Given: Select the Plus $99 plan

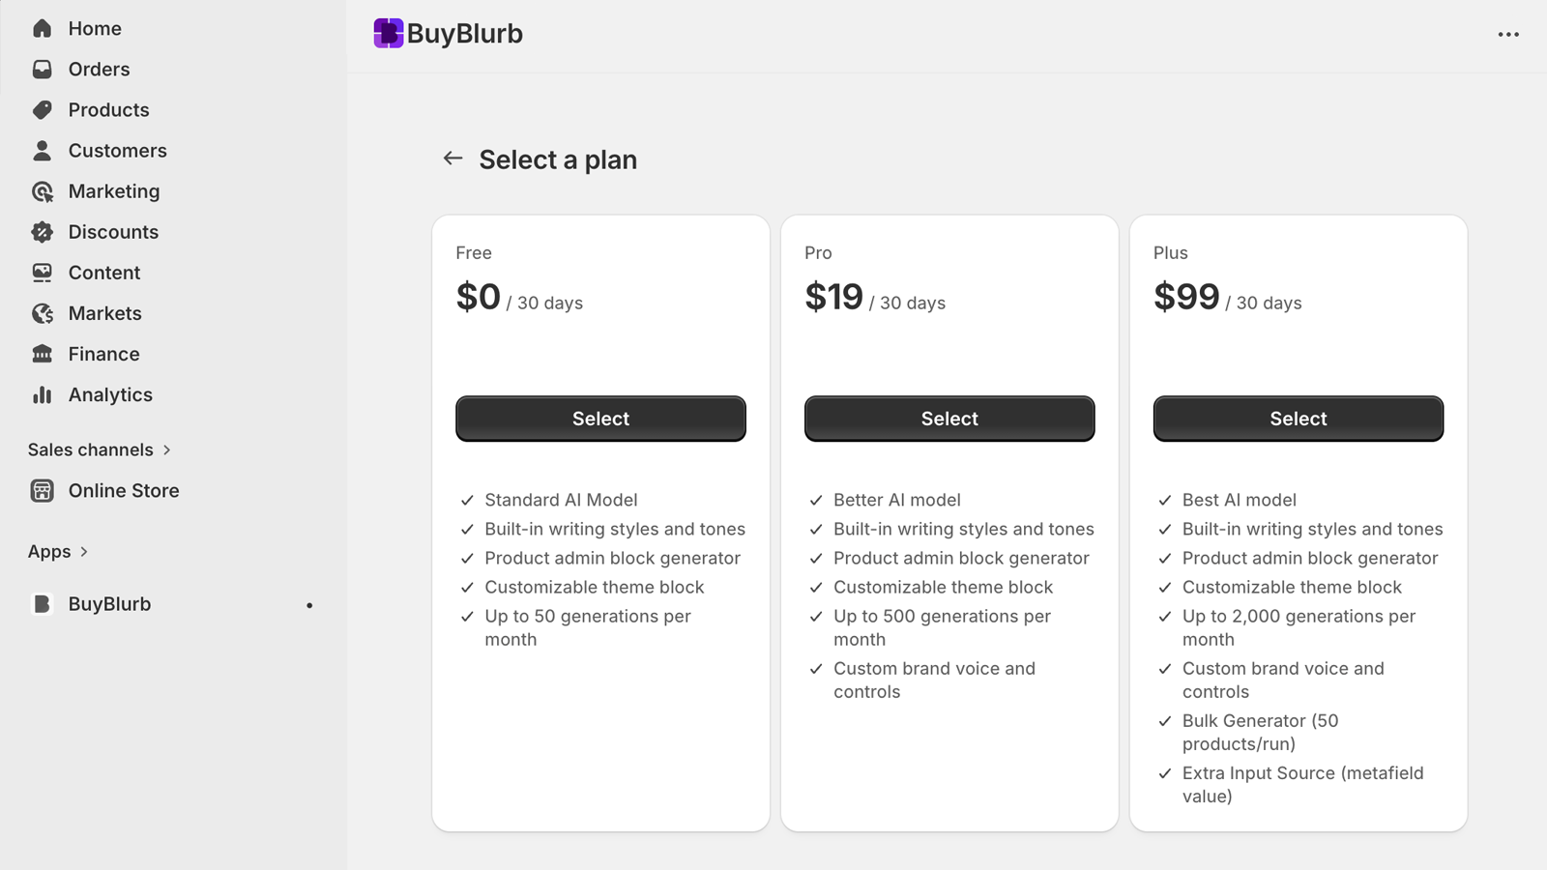Looking at the screenshot, I should click(x=1298, y=419).
